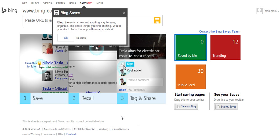Click the Save on Bing bookmarklet button
The height and width of the screenshot is (139, 280).
(186, 107)
